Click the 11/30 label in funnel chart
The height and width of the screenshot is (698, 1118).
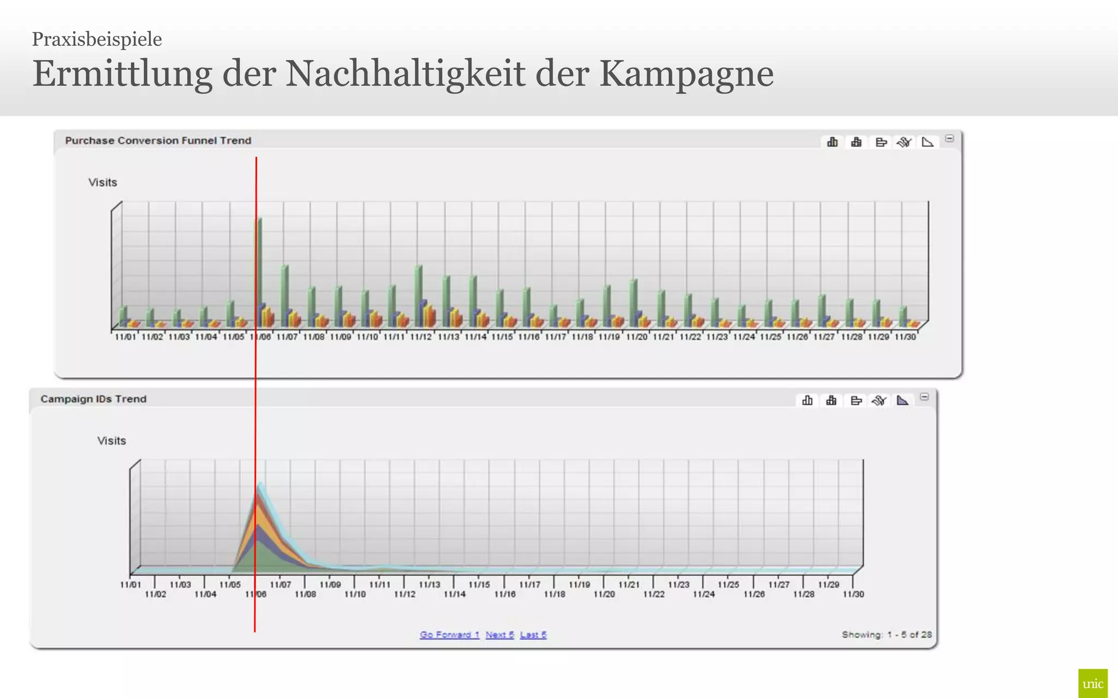pyautogui.click(x=905, y=337)
